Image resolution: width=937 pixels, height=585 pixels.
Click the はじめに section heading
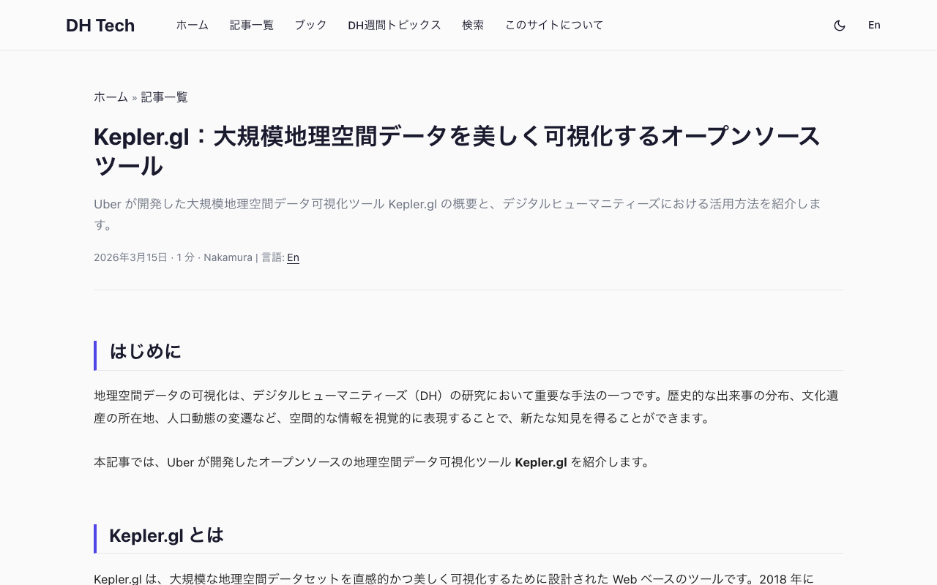[x=145, y=352]
